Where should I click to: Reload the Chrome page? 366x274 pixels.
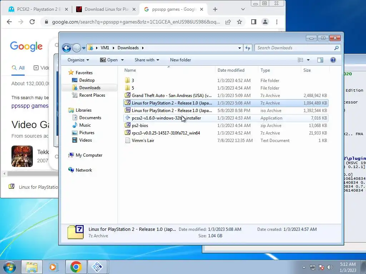pos(32,22)
